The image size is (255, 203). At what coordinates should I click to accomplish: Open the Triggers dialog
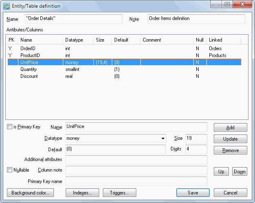pyautogui.click(x=120, y=193)
